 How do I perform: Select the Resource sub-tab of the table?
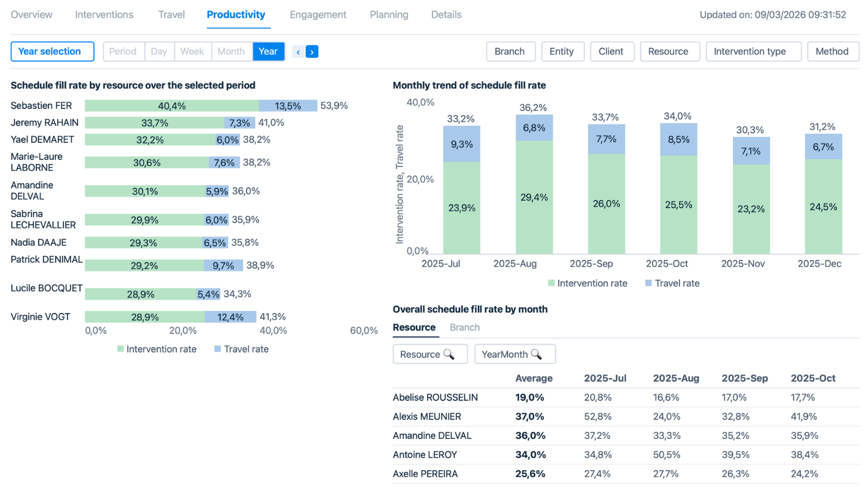[414, 327]
